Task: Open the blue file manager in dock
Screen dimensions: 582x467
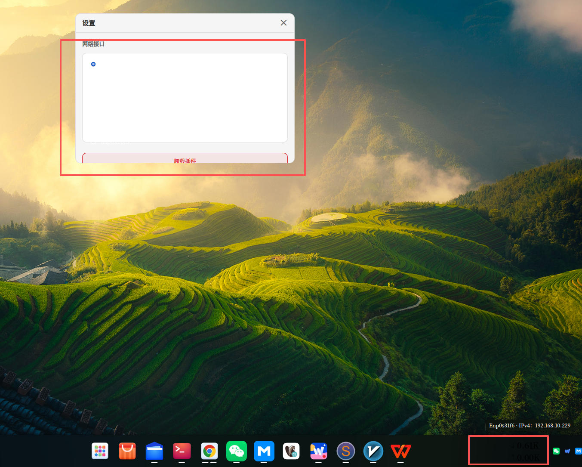Action: pyautogui.click(x=154, y=451)
